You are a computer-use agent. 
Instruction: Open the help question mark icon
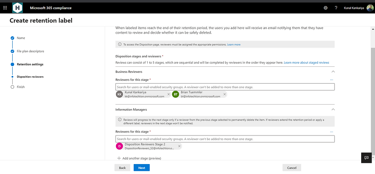click(336, 8)
